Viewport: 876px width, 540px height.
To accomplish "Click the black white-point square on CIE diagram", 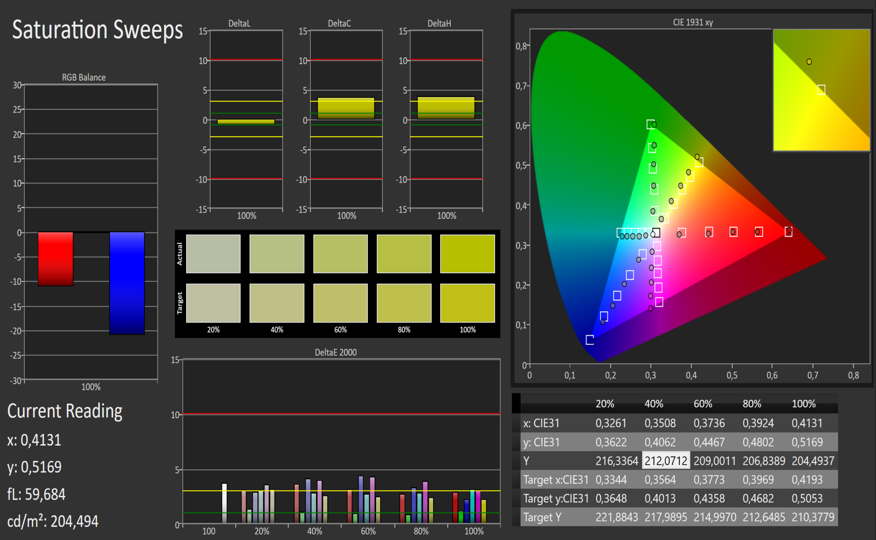I will pos(656,233).
